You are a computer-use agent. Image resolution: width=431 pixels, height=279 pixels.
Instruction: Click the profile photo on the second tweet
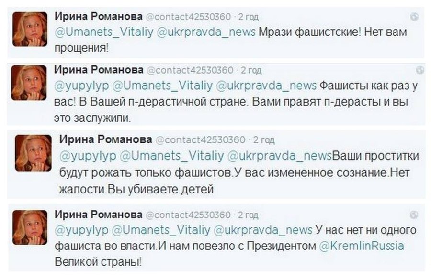(x=29, y=82)
